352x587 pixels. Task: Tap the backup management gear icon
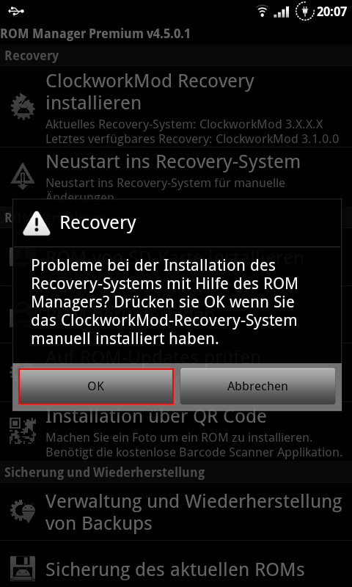point(23,511)
